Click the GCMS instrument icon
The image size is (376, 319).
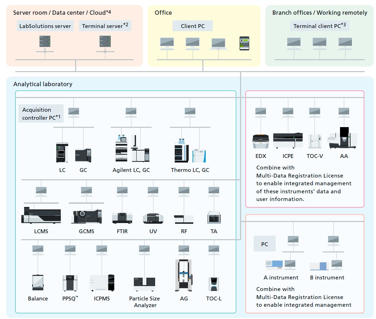(87, 216)
